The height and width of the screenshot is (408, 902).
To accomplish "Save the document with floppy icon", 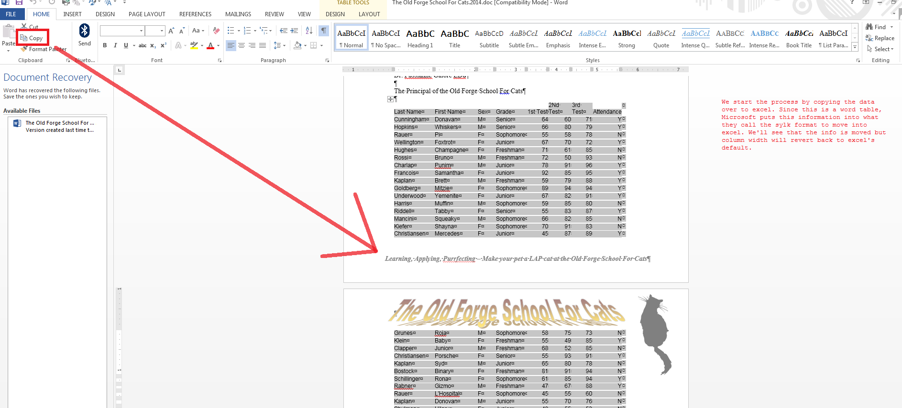I will click(x=19, y=2).
